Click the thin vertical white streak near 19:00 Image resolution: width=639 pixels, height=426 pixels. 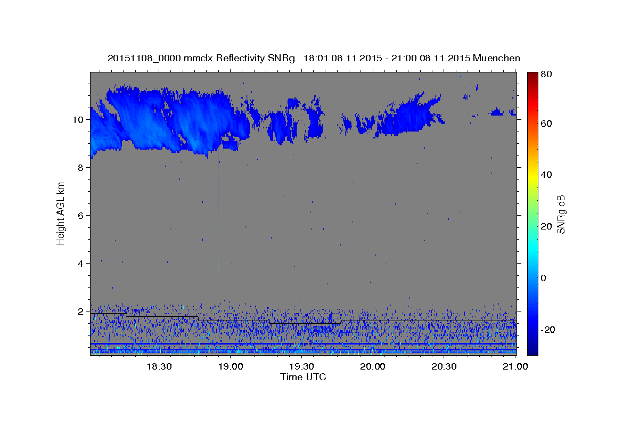(218, 210)
